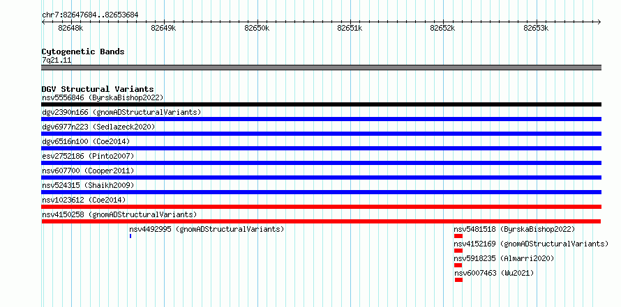
Task: Open the nsv607700 (Cooper2011) label
Action: point(88,171)
